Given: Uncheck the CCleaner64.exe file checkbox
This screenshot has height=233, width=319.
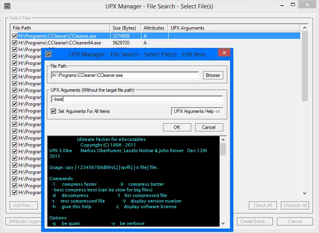Looking at the screenshot, I should [14, 43].
